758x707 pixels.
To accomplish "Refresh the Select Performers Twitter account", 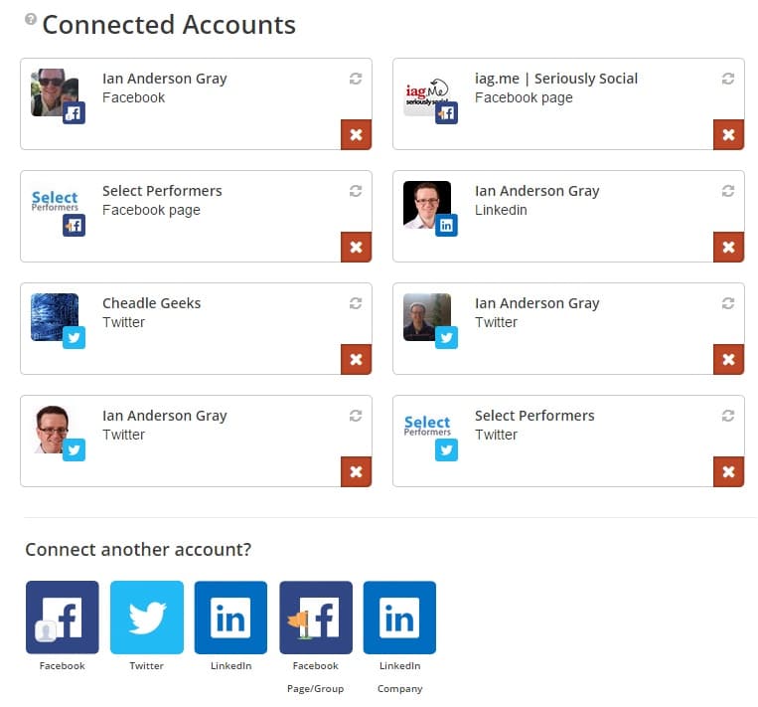I will (x=728, y=416).
